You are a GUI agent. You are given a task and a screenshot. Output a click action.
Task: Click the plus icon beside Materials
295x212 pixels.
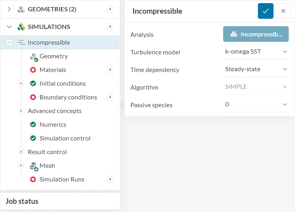point(110,70)
